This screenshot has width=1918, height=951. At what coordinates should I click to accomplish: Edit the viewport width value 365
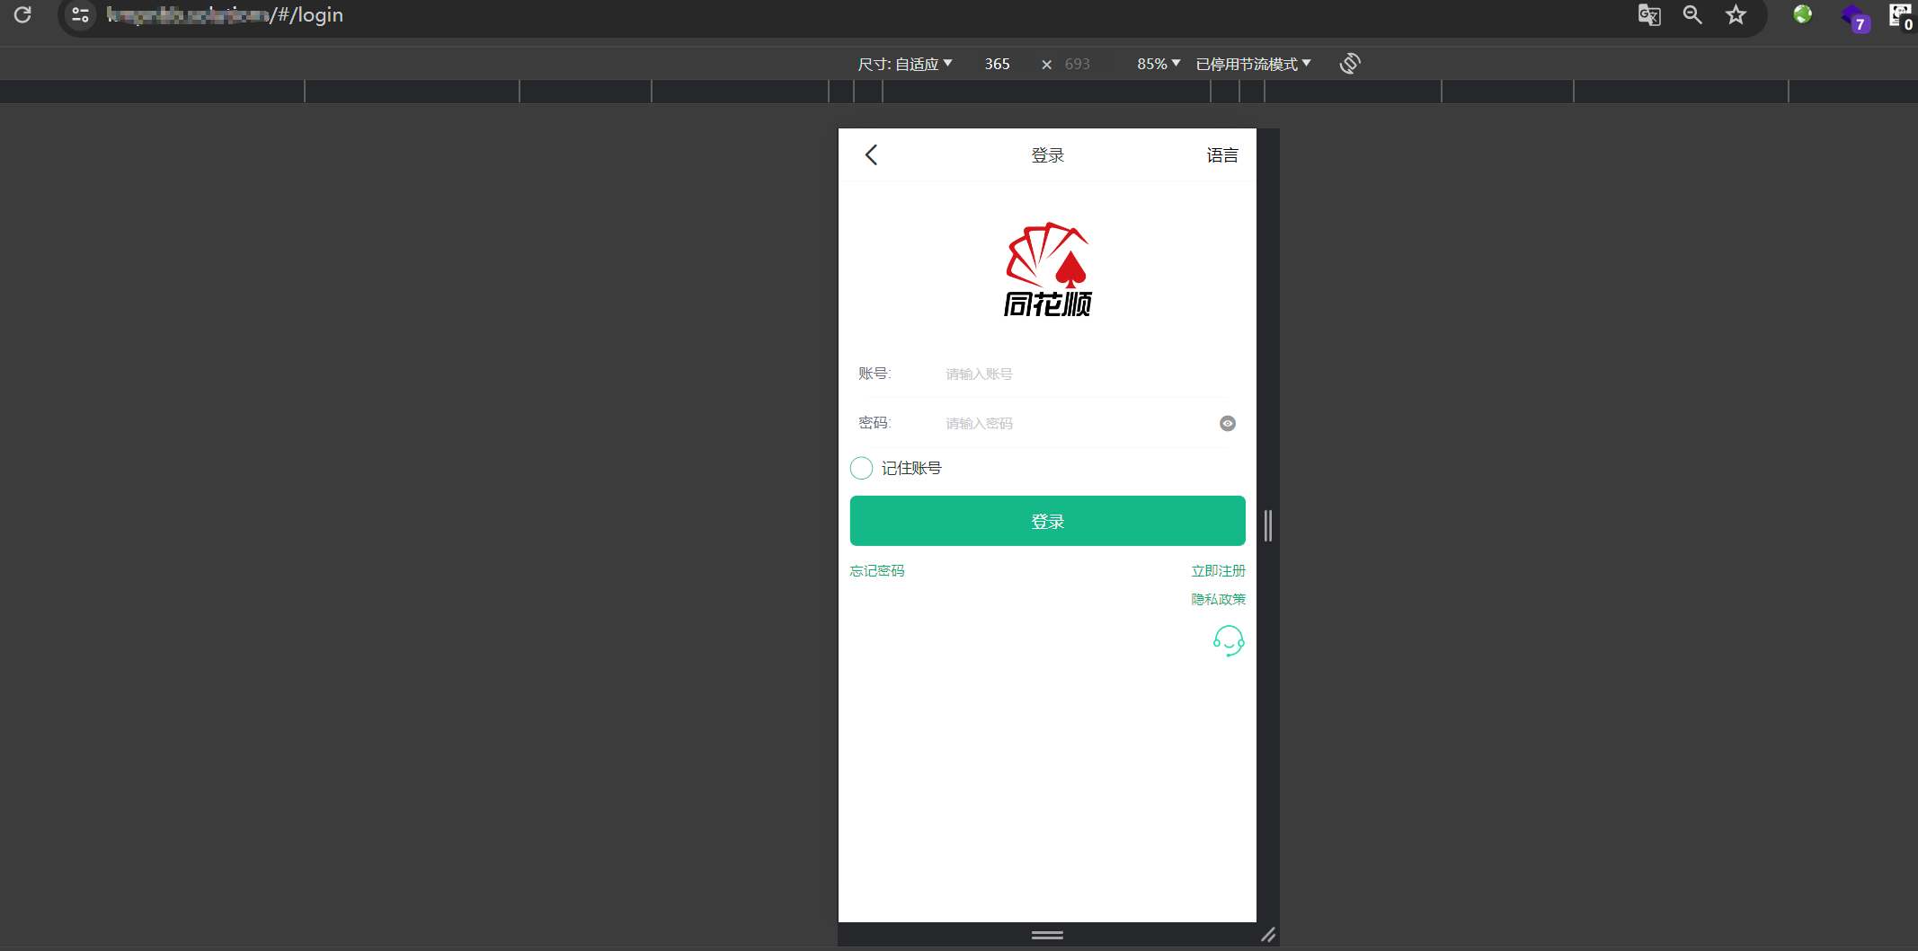997,64
